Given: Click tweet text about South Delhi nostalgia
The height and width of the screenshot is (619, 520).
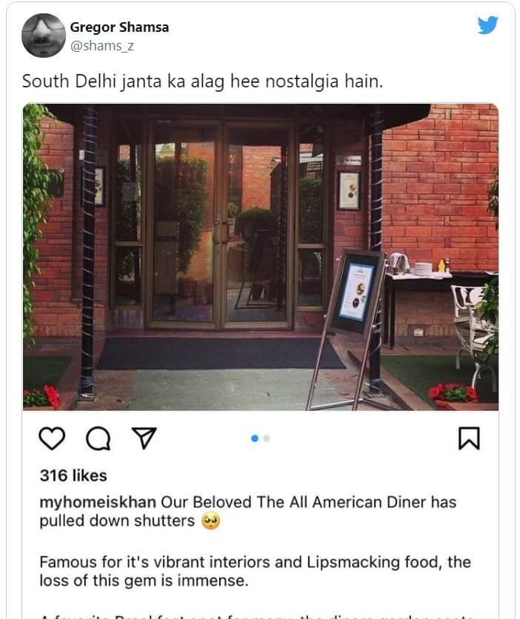Looking at the screenshot, I should pyautogui.click(x=202, y=81).
